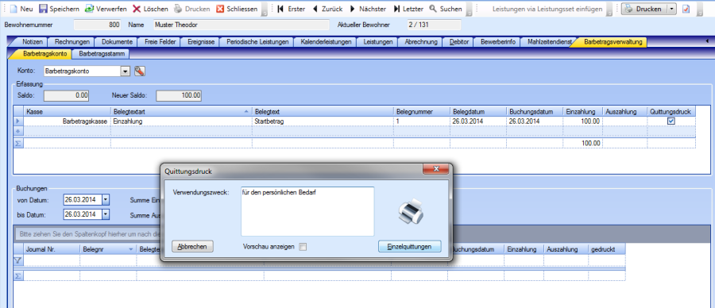Click the Einzahlung column header in Erfassung

583,111
